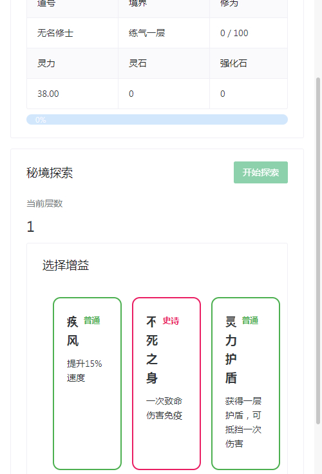Screen dimensions: 322x474
Task: Click the 开始探索 button
Action: 260,172
